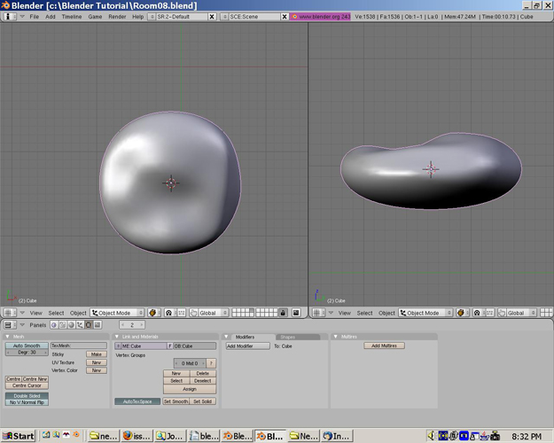Viewport: 554px width, 443px height.
Task: Click the draw type icon in left viewport header
Action: tap(152, 313)
